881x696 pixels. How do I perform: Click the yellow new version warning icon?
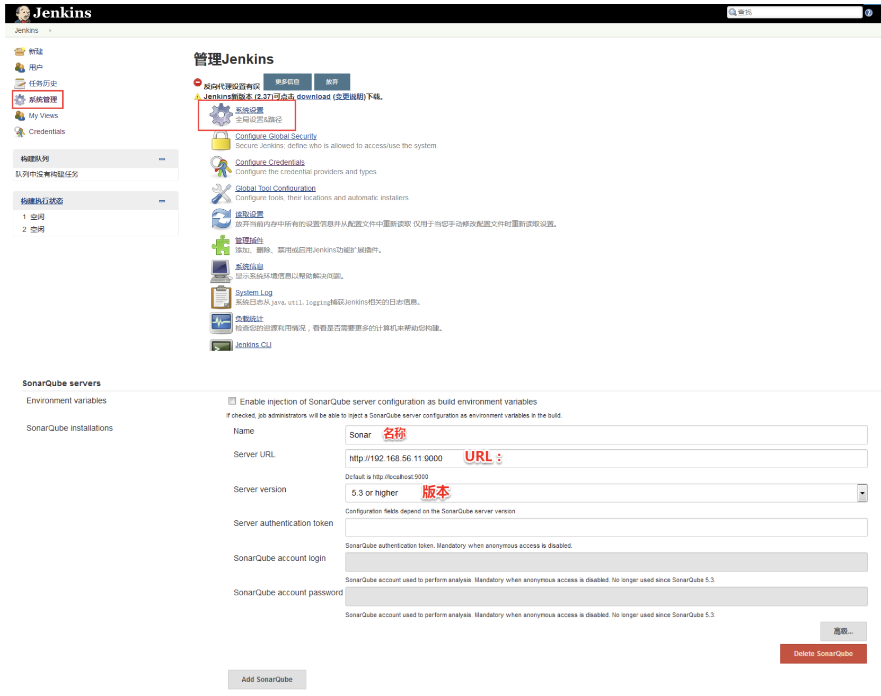click(x=198, y=96)
